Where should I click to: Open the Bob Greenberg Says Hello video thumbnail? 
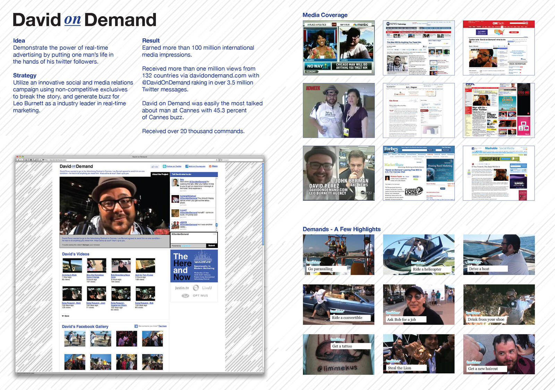(121, 265)
